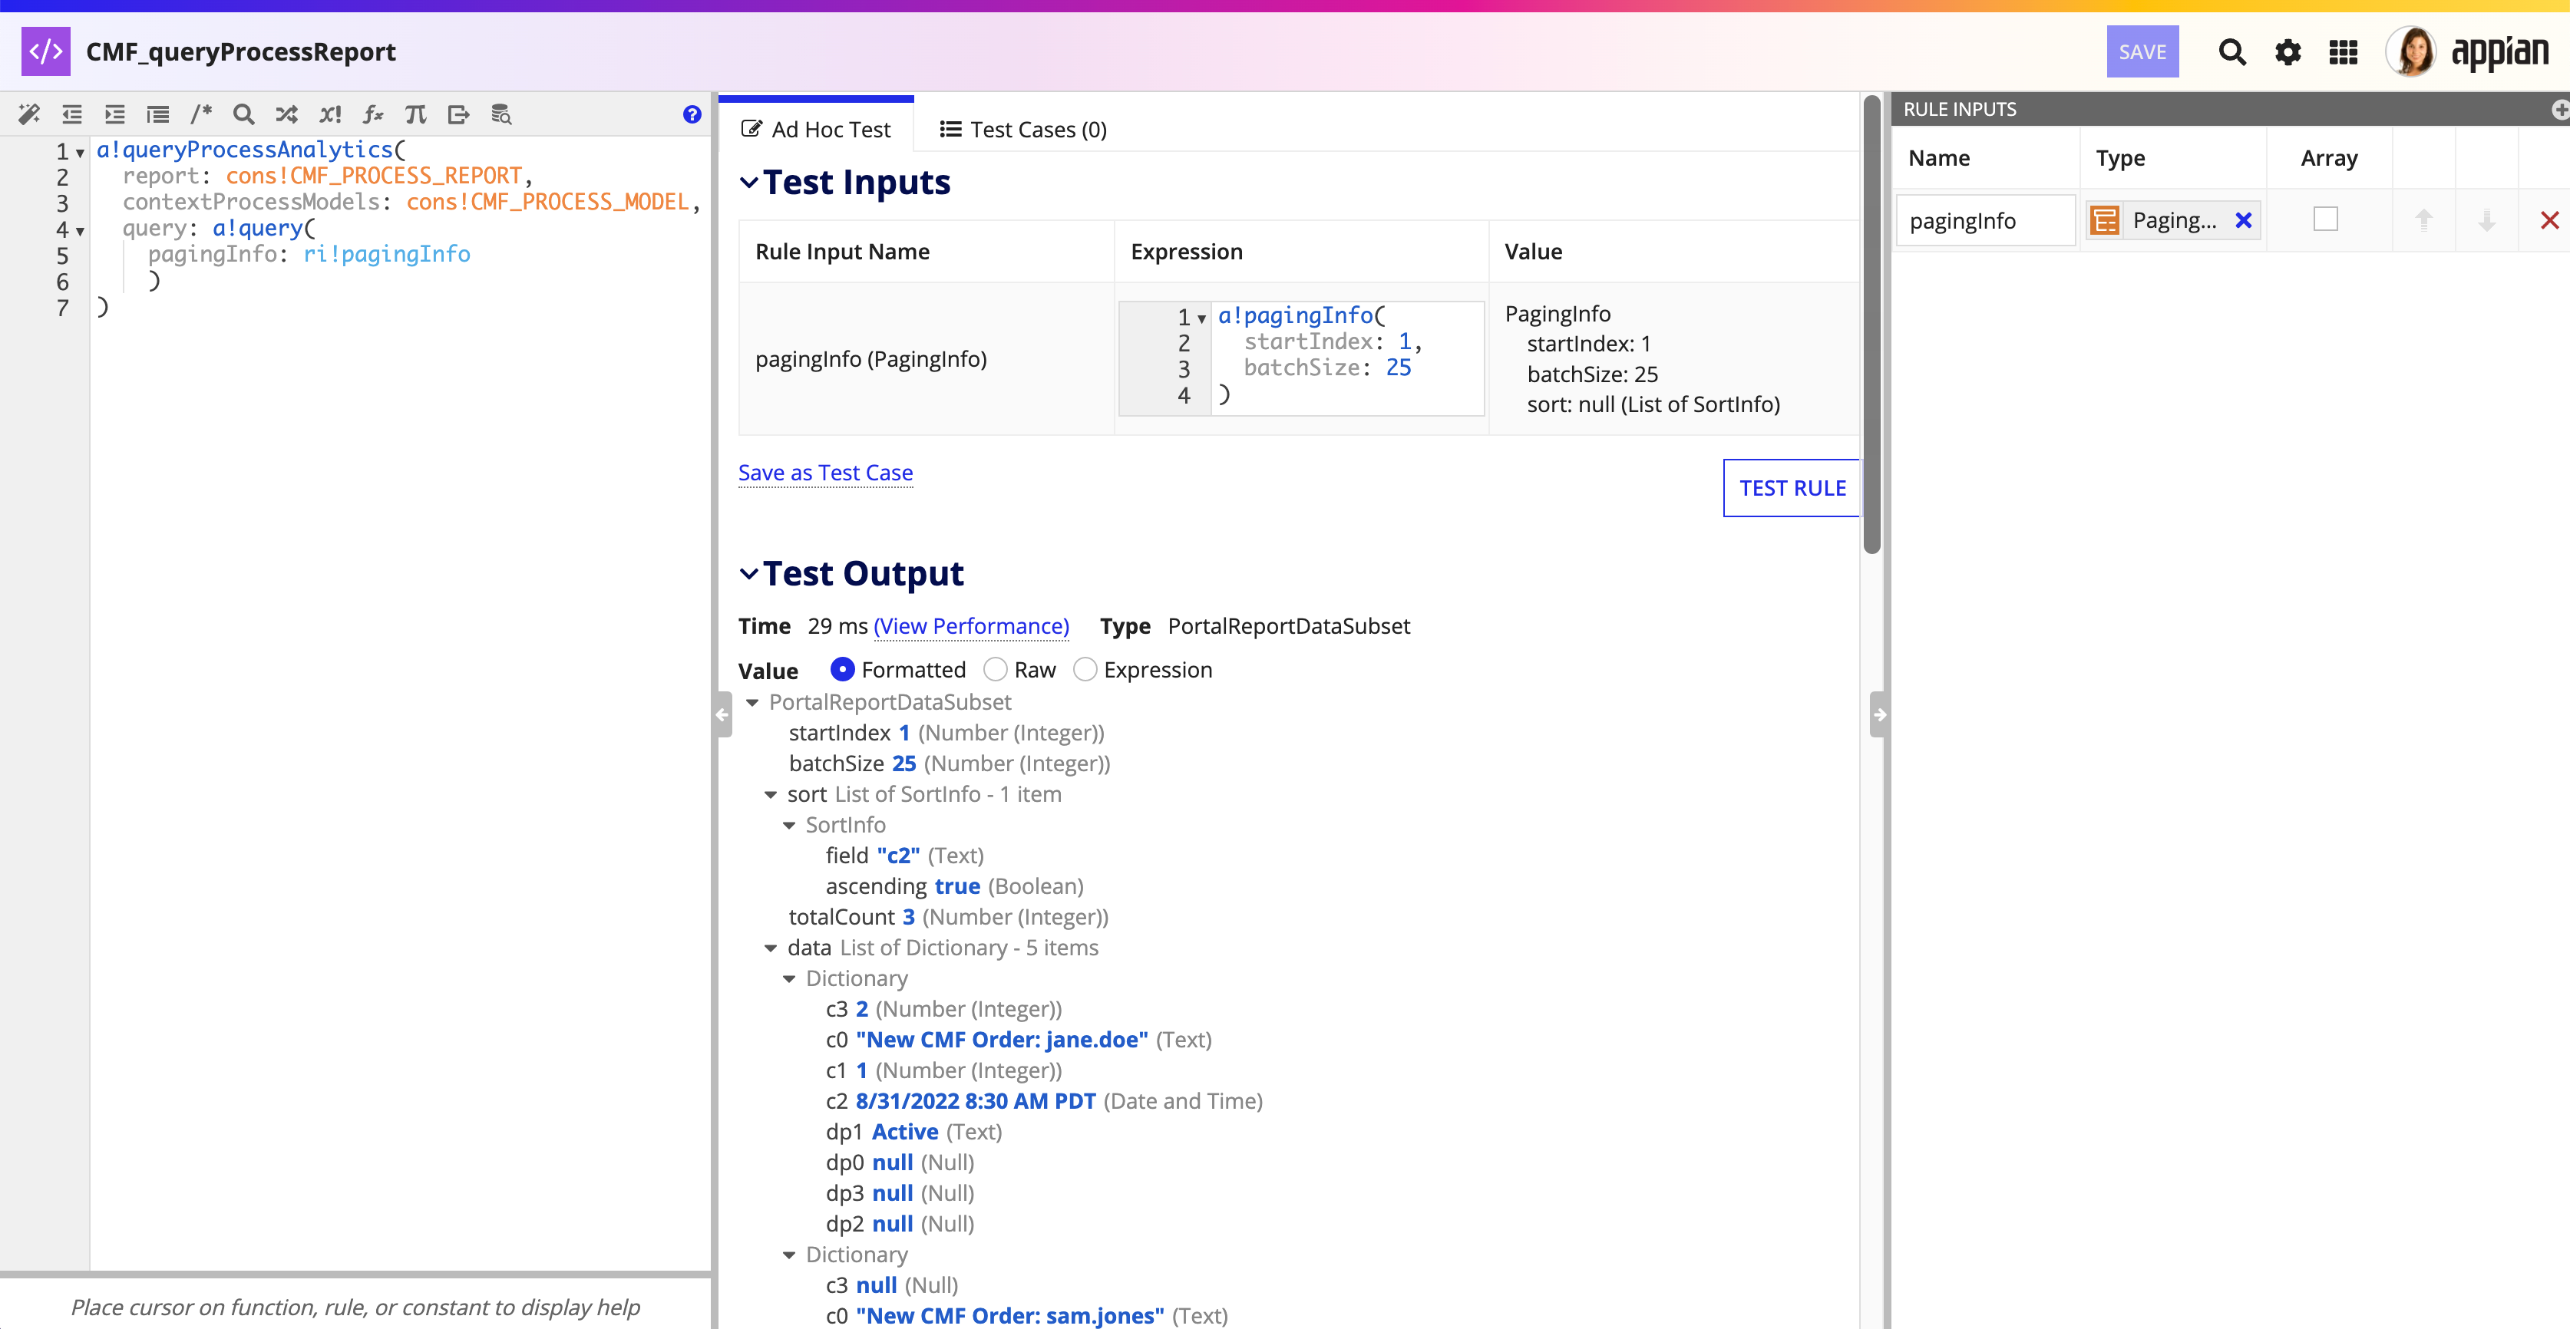Click the TEST RULE button
Viewport: 2570px width, 1329px height.
point(1792,487)
